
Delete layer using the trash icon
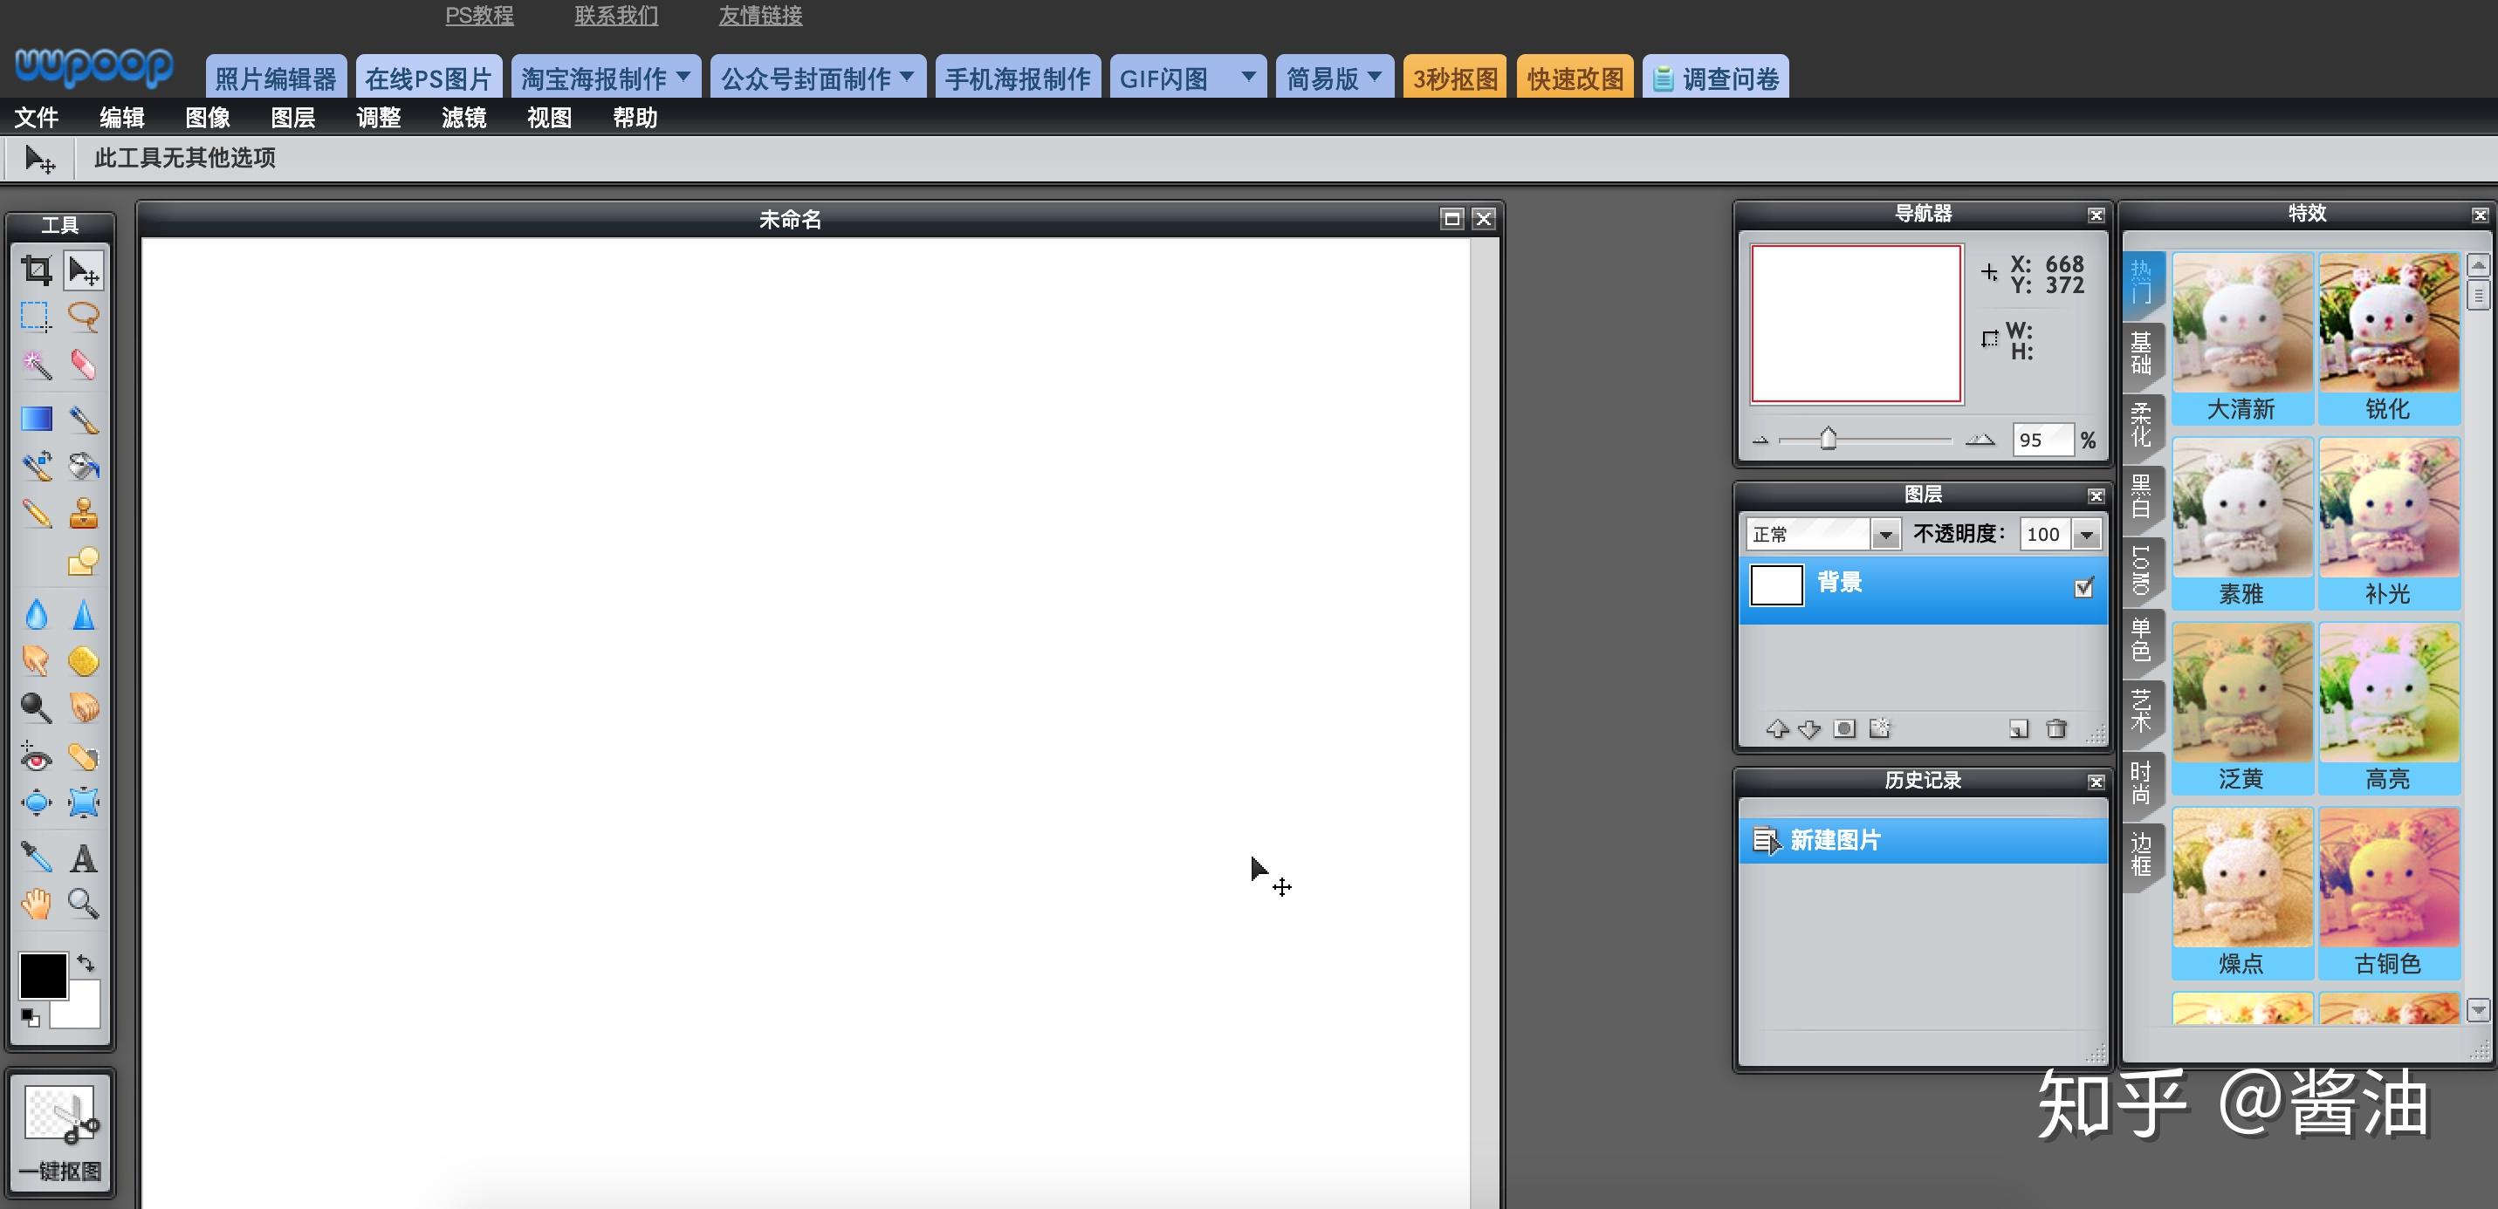click(2055, 728)
